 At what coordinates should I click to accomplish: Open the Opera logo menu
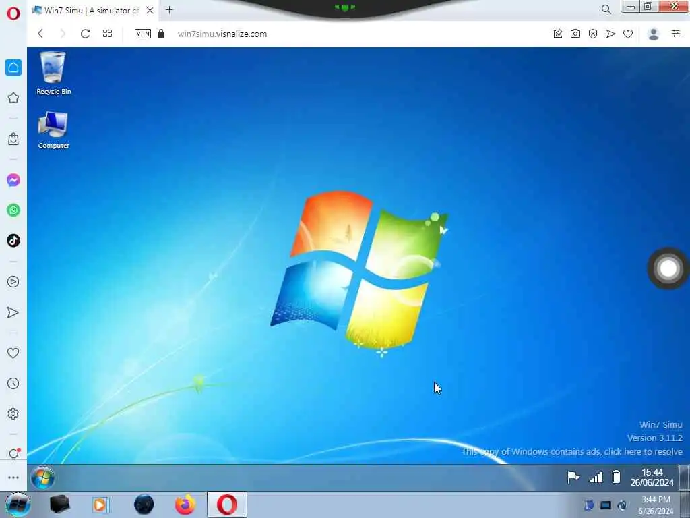(x=13, y=13)
